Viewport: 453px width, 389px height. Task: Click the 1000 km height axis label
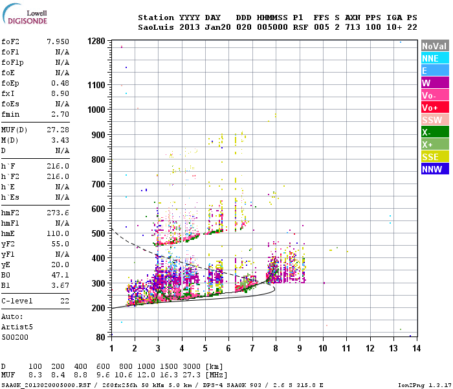tap(96, 110)
